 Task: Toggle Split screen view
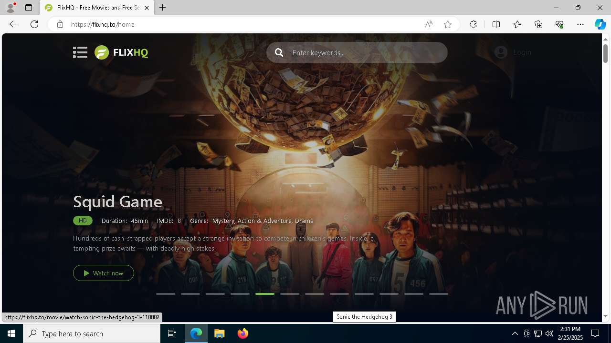click(496, 24)
